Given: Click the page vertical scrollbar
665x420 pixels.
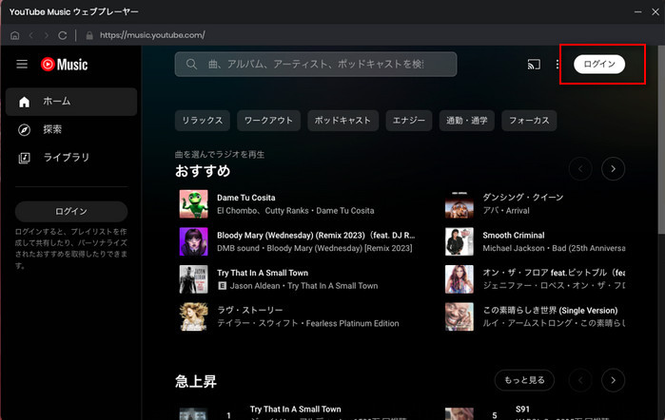Looking at the screenshot, I should tap(661, 140).
